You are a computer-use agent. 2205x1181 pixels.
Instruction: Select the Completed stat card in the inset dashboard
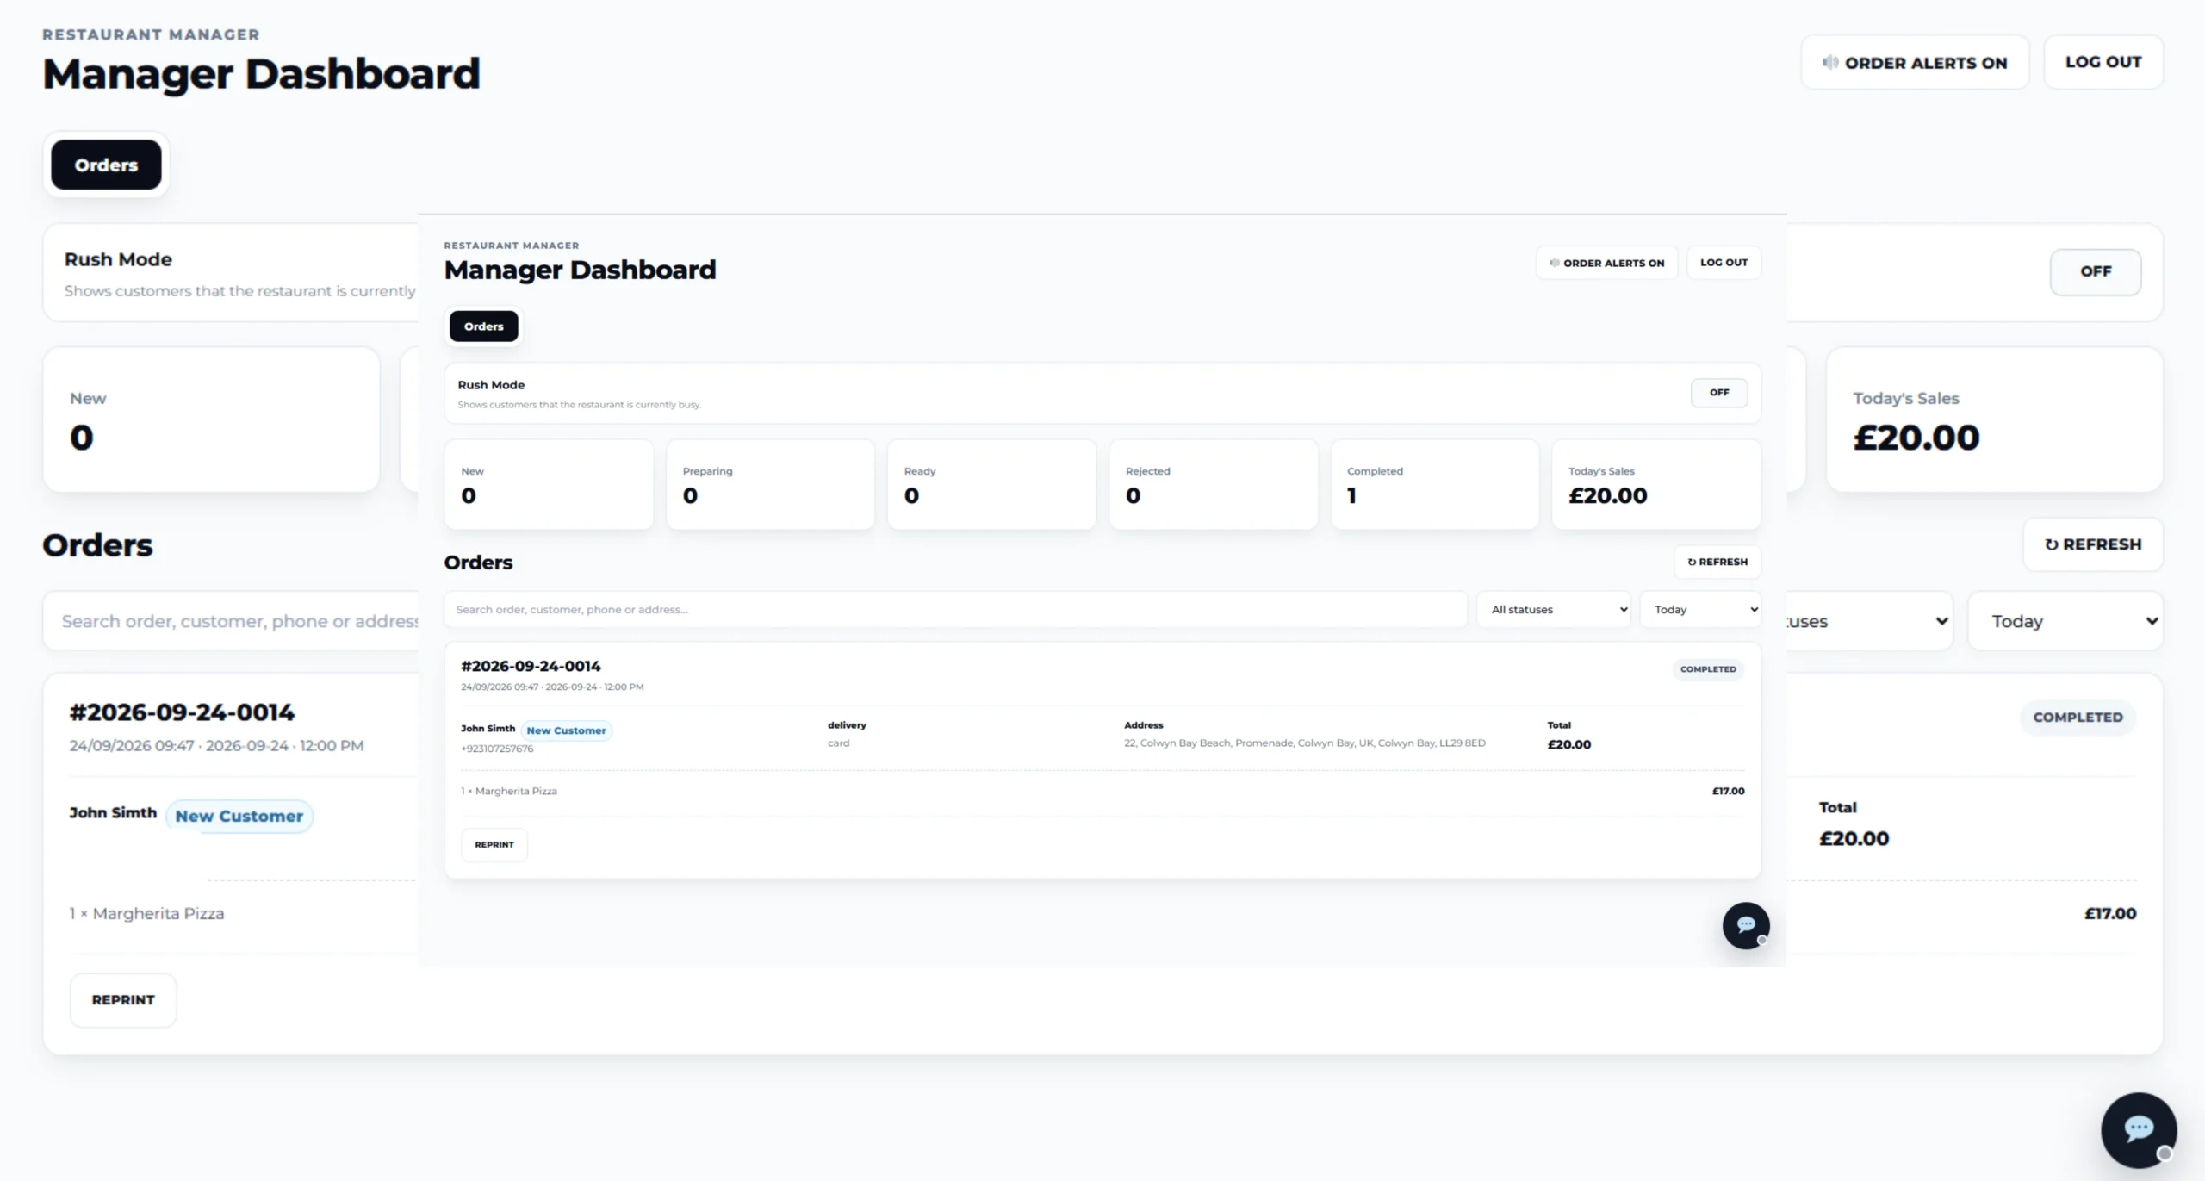(x=1434, y=484)
